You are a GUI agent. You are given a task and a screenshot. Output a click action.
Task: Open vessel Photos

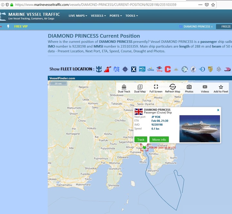point(189,89)
